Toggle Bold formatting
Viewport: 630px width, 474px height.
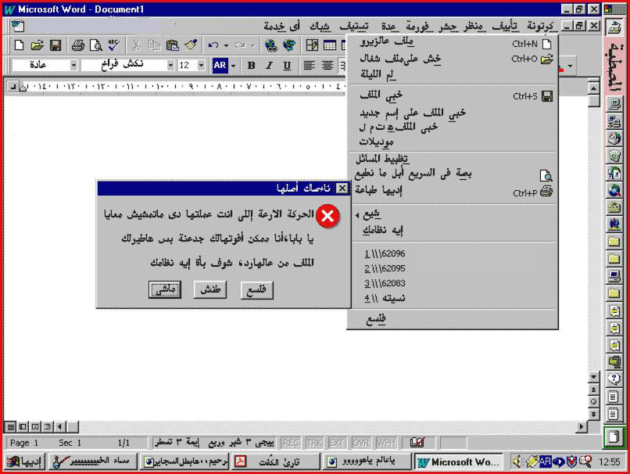251,65
